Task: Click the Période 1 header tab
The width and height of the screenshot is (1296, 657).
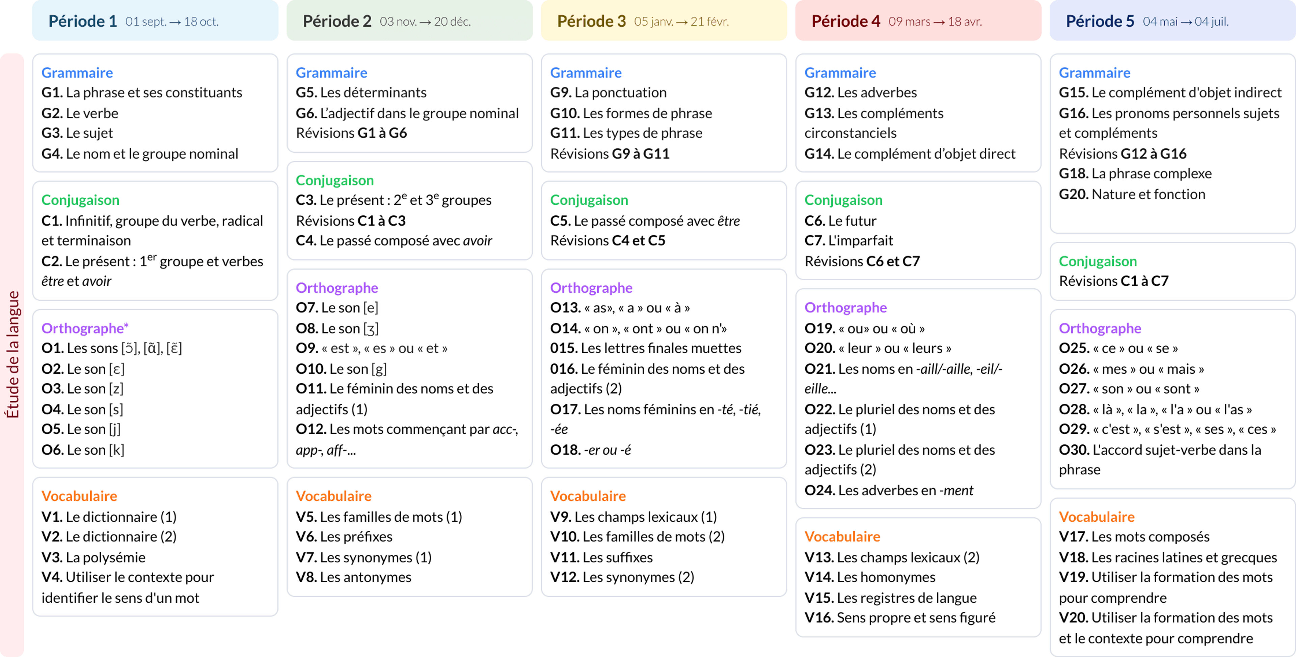Action: pos(155,21)
